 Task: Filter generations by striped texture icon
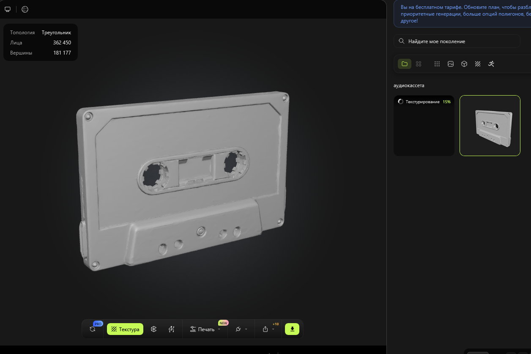point(478,64)
